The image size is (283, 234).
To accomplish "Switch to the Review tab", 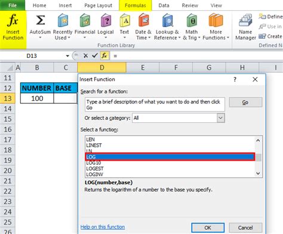I will (190, 5).
